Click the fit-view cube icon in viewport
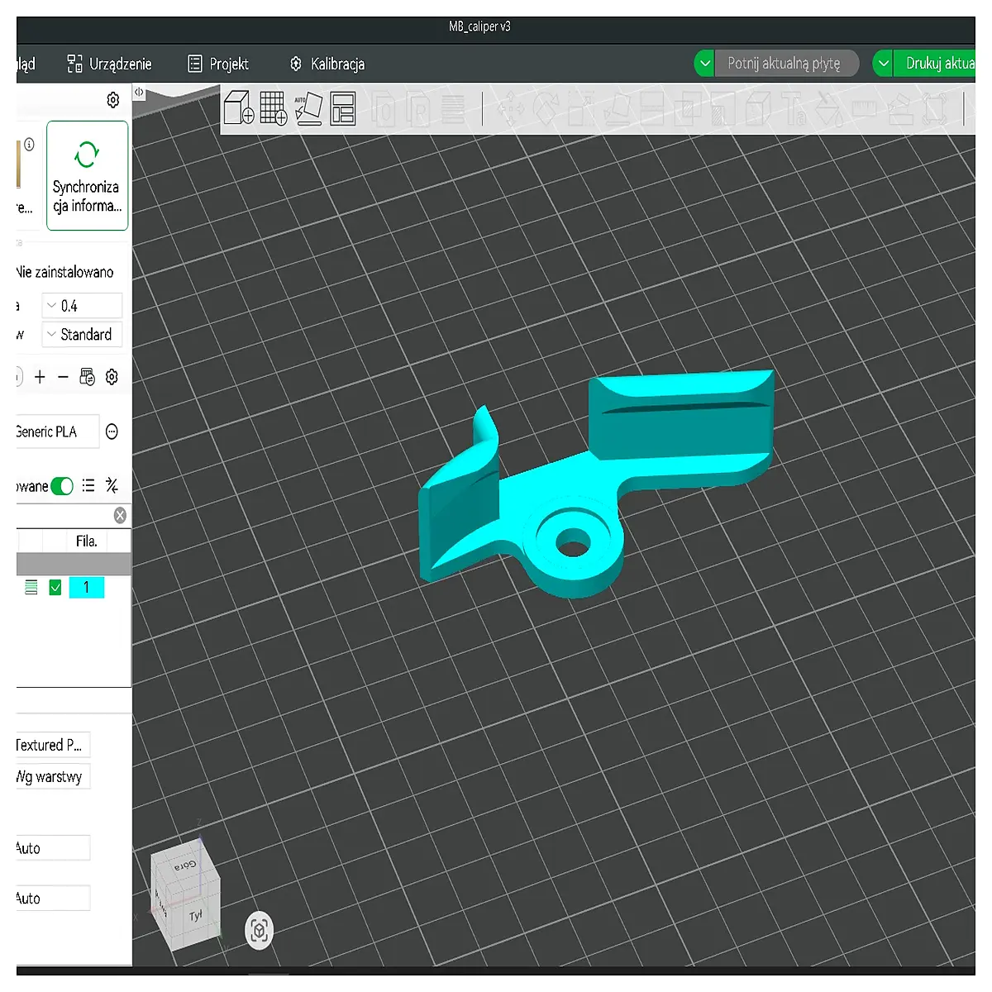The image size is (992, 992). click(x=259, y=931)
